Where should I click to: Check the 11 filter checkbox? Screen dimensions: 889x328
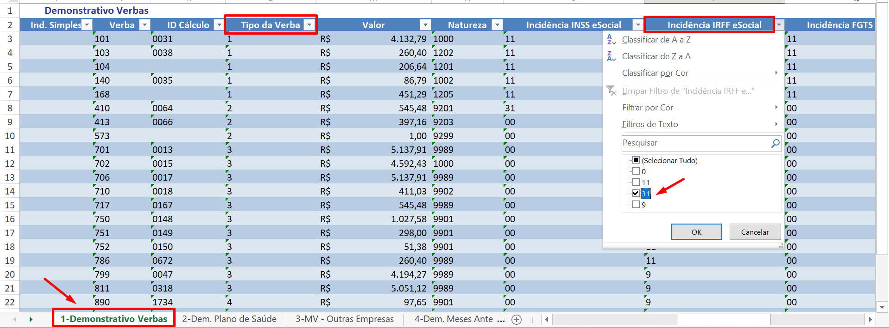click(636, 182)
